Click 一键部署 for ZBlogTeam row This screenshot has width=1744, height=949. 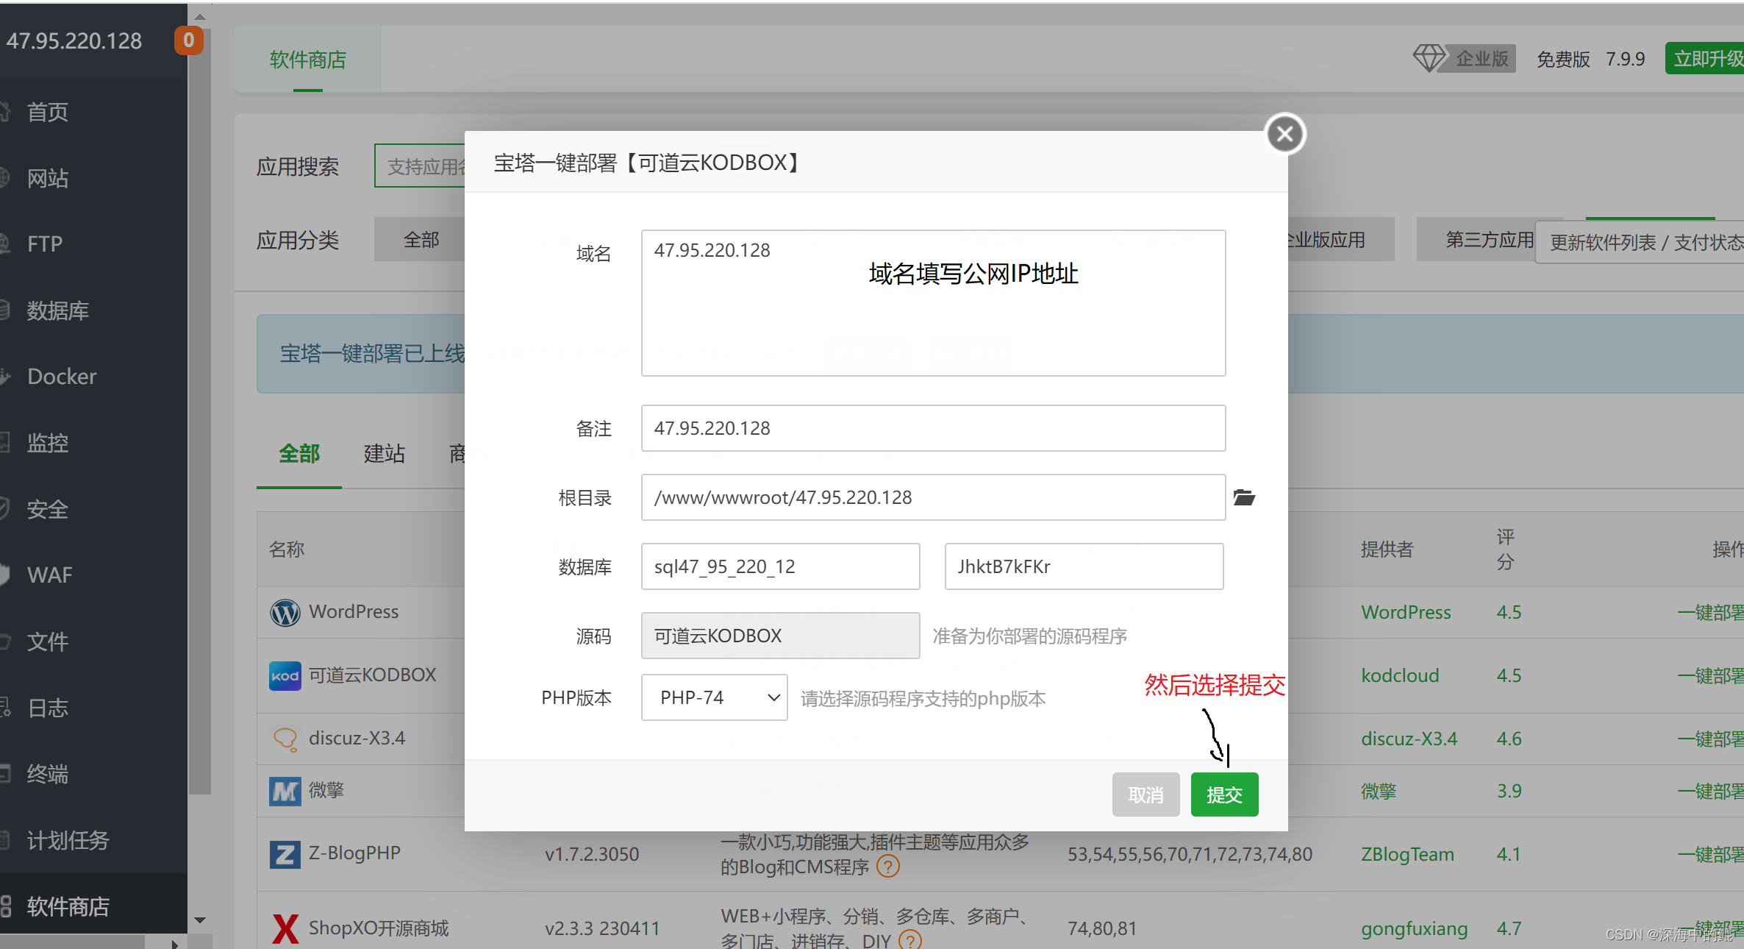click(x=1710, y=854)
